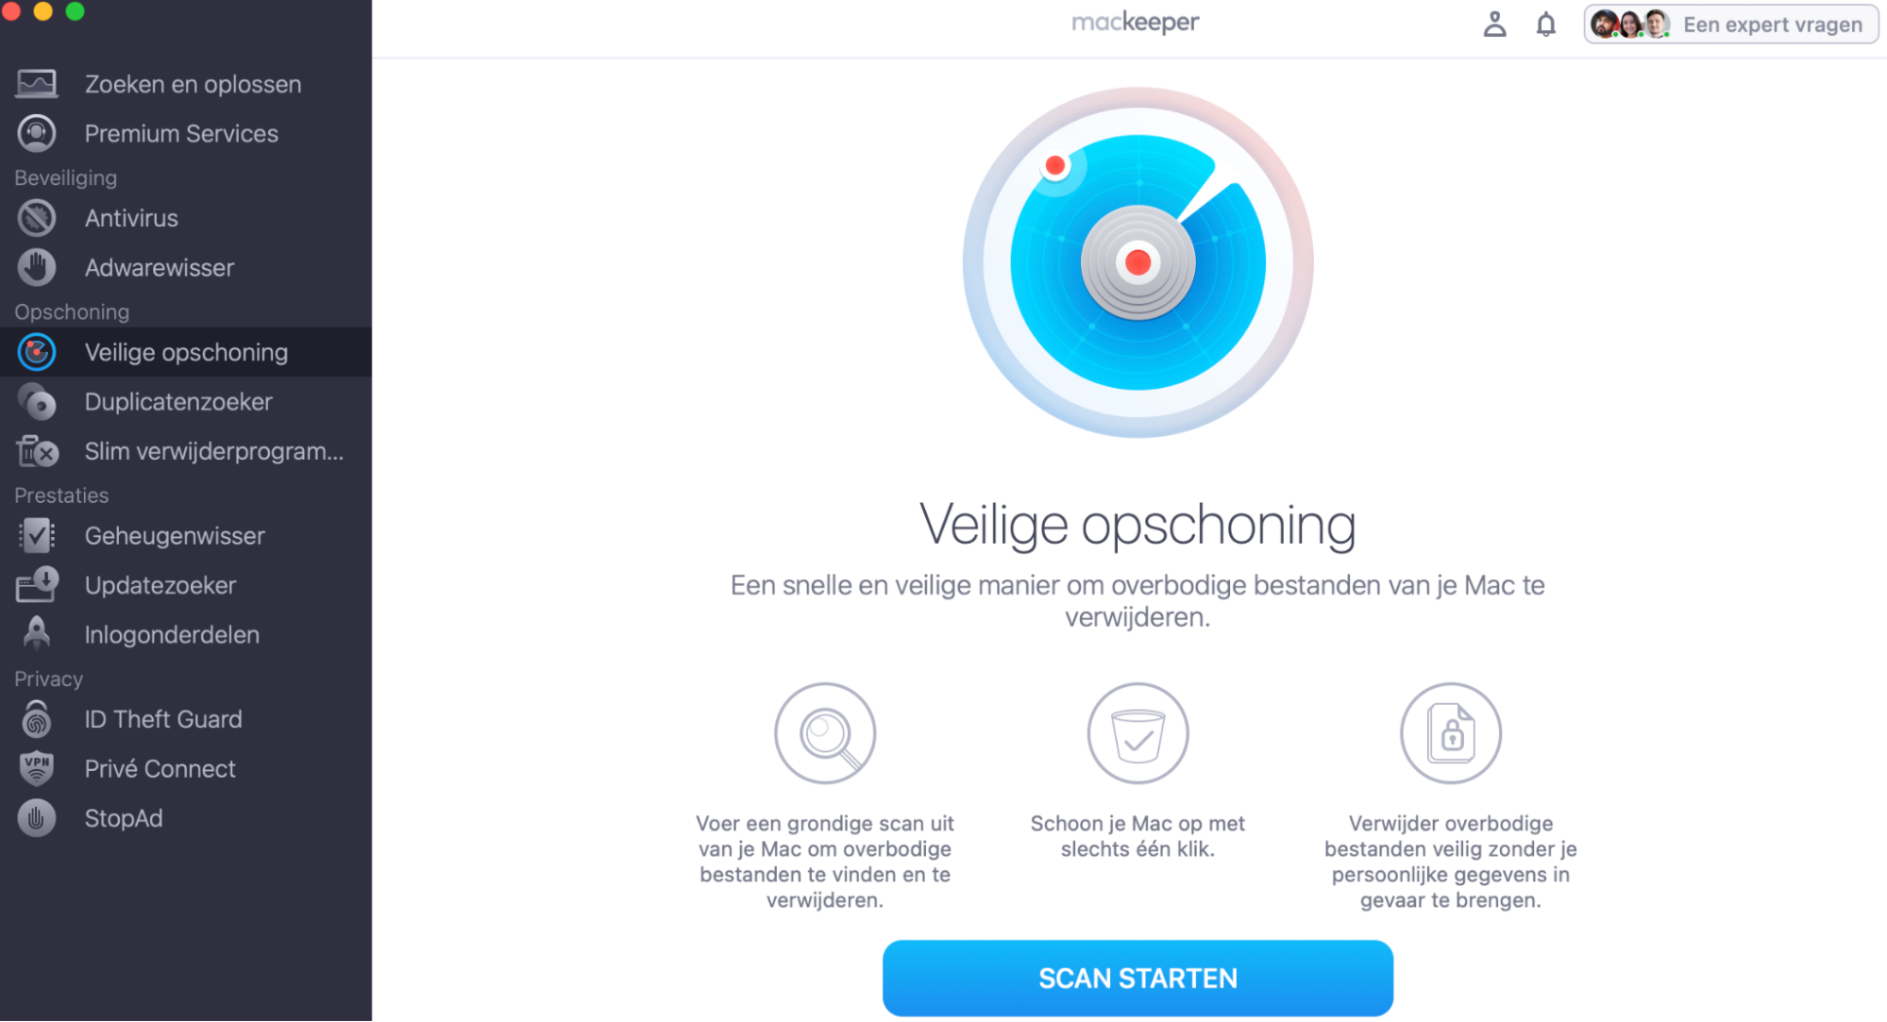The width and height of the screenshot is (1887, 1022).
Task: Open Duplicatenzoeker using its disc icon
Action: pyautogui.click(x=36, y=401)
